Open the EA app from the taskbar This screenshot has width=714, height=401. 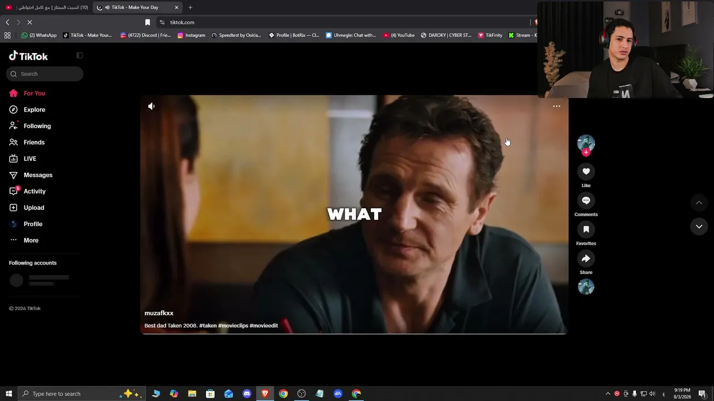click(338, 394)
